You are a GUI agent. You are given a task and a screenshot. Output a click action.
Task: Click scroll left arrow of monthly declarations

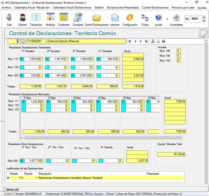[x=22, y=138]
